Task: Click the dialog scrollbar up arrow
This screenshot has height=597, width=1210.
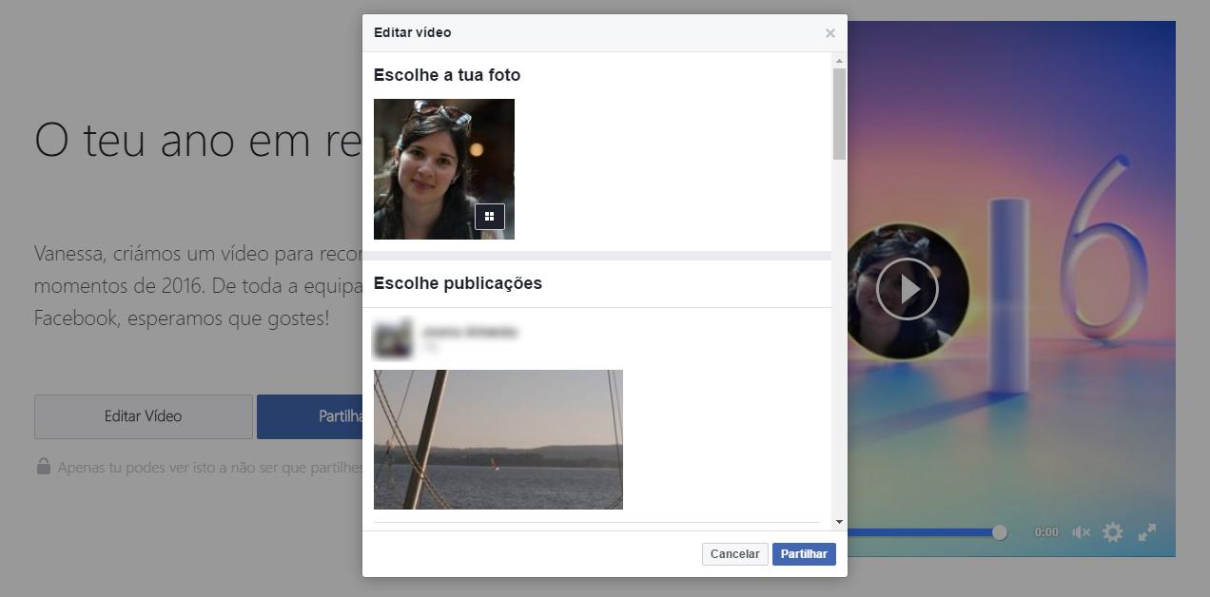Action: click(839, 61)
